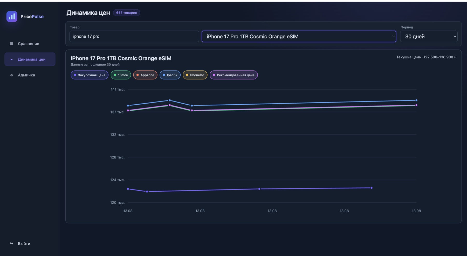Click the 124 тыс. axis label
This screenshot has height=256, width=467.
[x=117, y=180]
